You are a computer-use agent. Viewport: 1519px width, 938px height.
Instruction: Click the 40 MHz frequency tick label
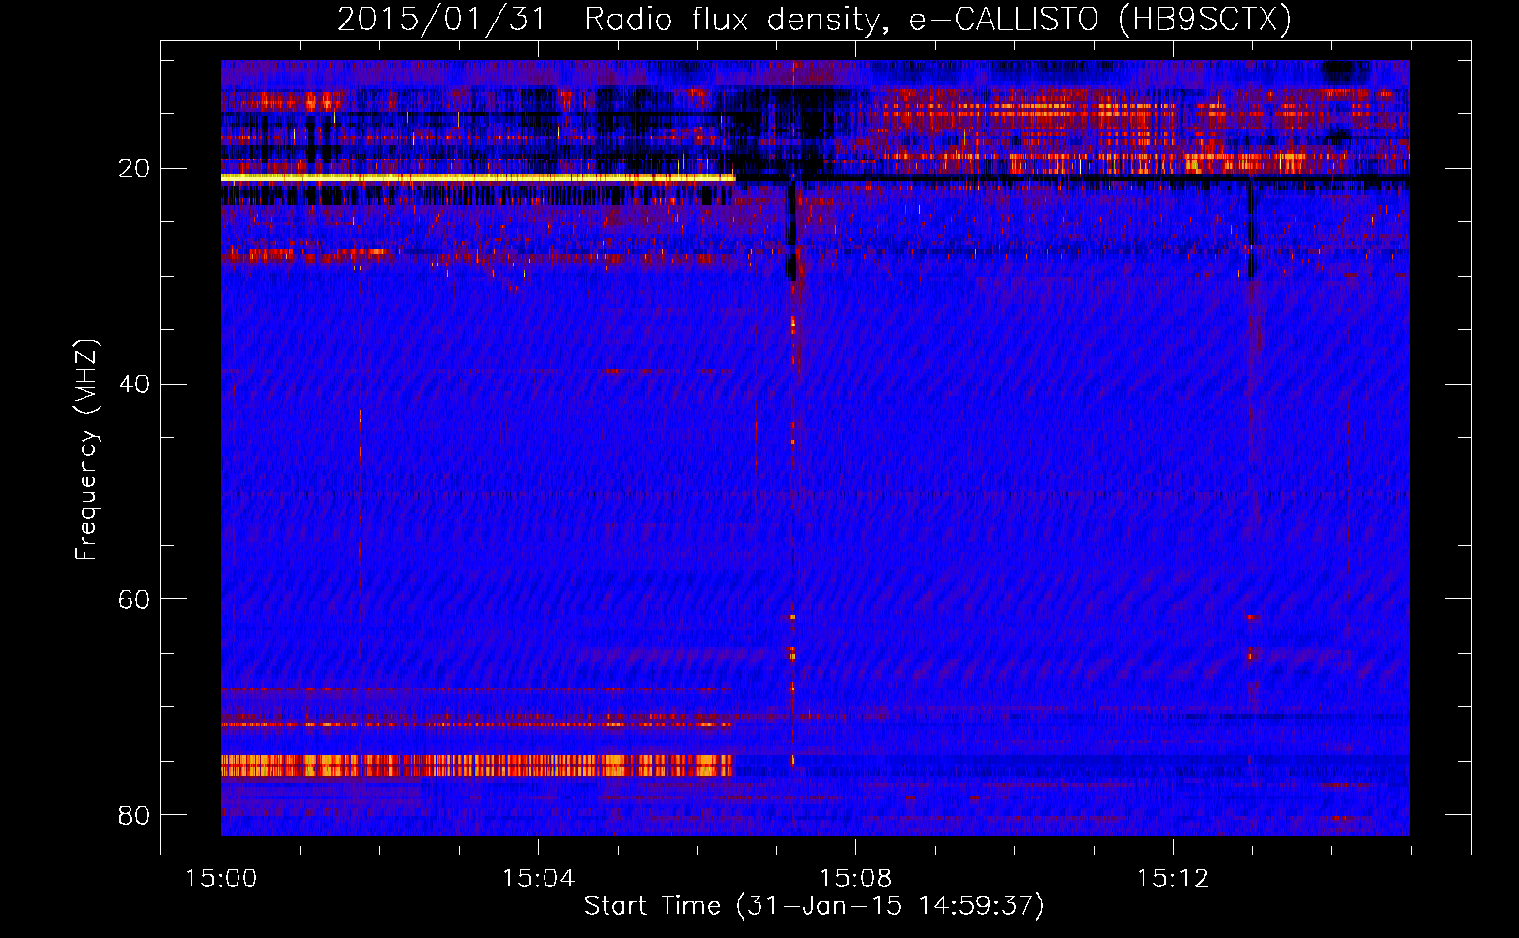click(134, 384)
